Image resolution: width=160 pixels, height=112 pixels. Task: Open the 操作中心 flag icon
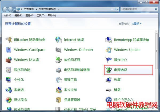point(109,60)
